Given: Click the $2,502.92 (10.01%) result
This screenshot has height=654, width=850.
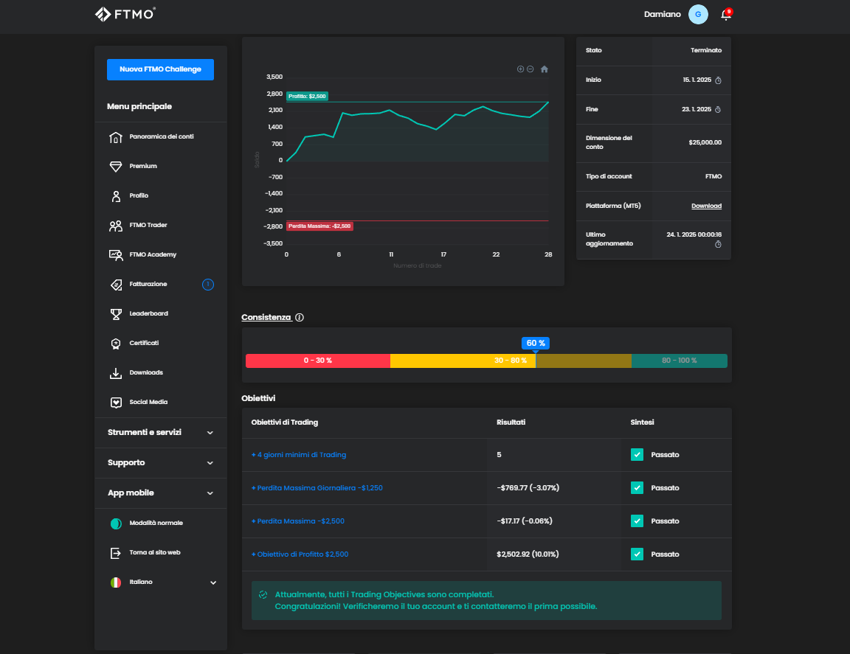Looking at the screenshot, I should pyautogui.click(x=528, y=554).
